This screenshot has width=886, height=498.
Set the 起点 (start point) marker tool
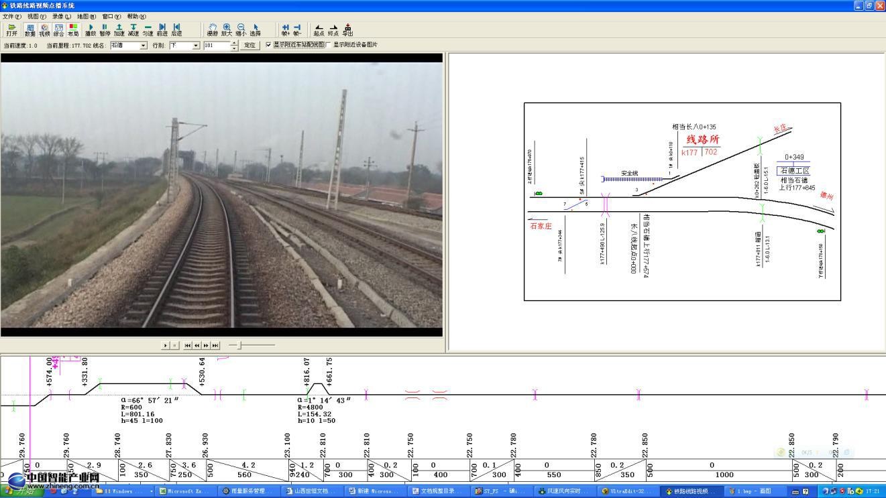319,29
